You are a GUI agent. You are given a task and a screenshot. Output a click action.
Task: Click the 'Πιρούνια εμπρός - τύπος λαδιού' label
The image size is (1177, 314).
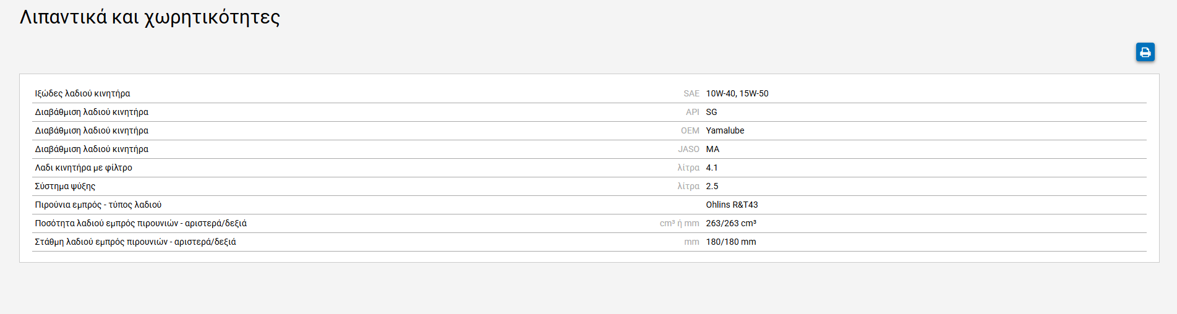click(x=98, y=205)
